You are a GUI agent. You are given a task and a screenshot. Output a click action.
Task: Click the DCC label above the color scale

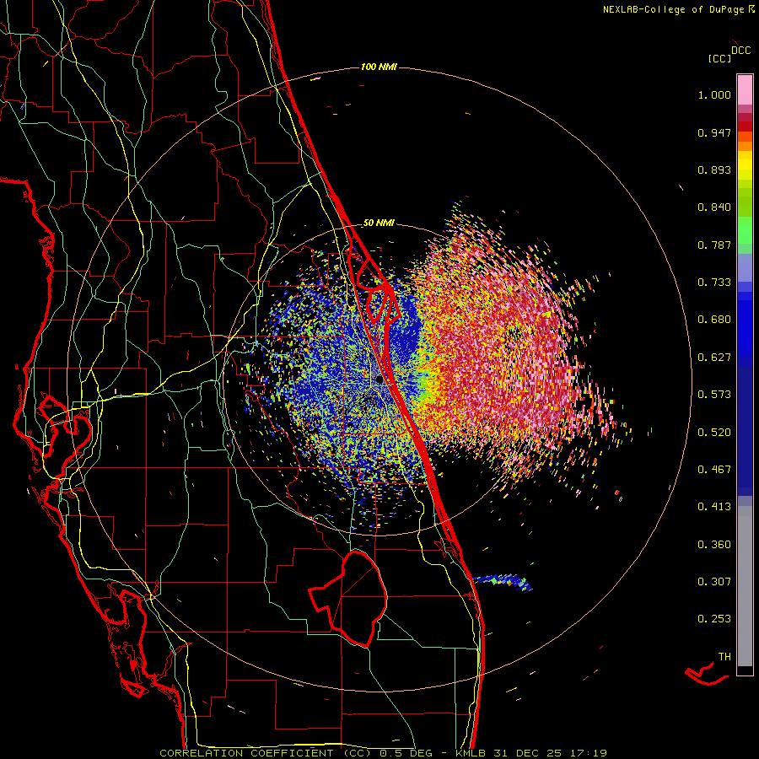tap(741, 51)
